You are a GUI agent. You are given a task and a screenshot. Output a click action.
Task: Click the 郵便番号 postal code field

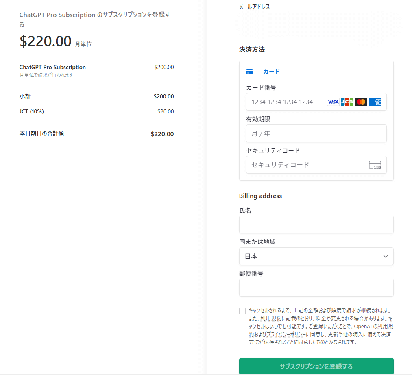click(x=316, y=288)
